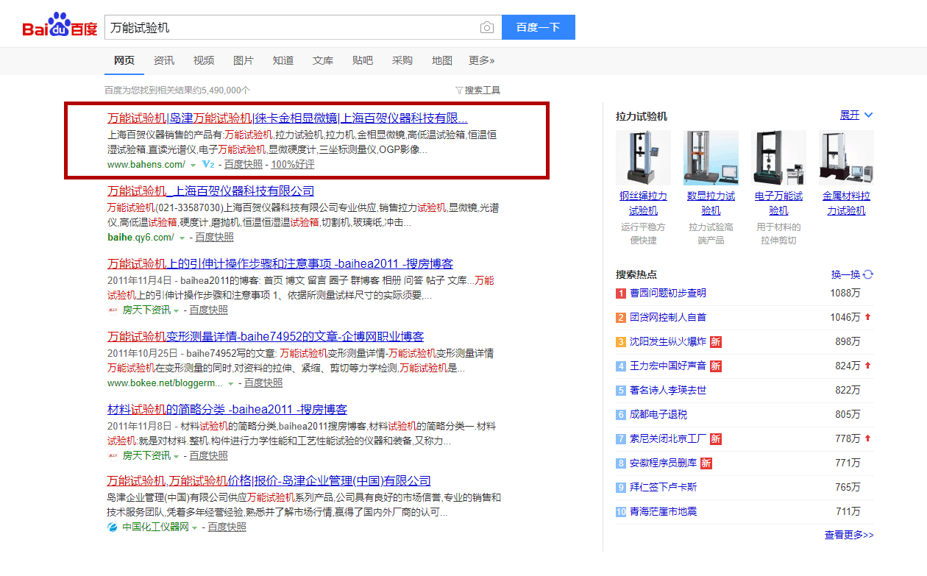Open camera image search icon
This screenshot has width=927, height=576.
point(487,27)
